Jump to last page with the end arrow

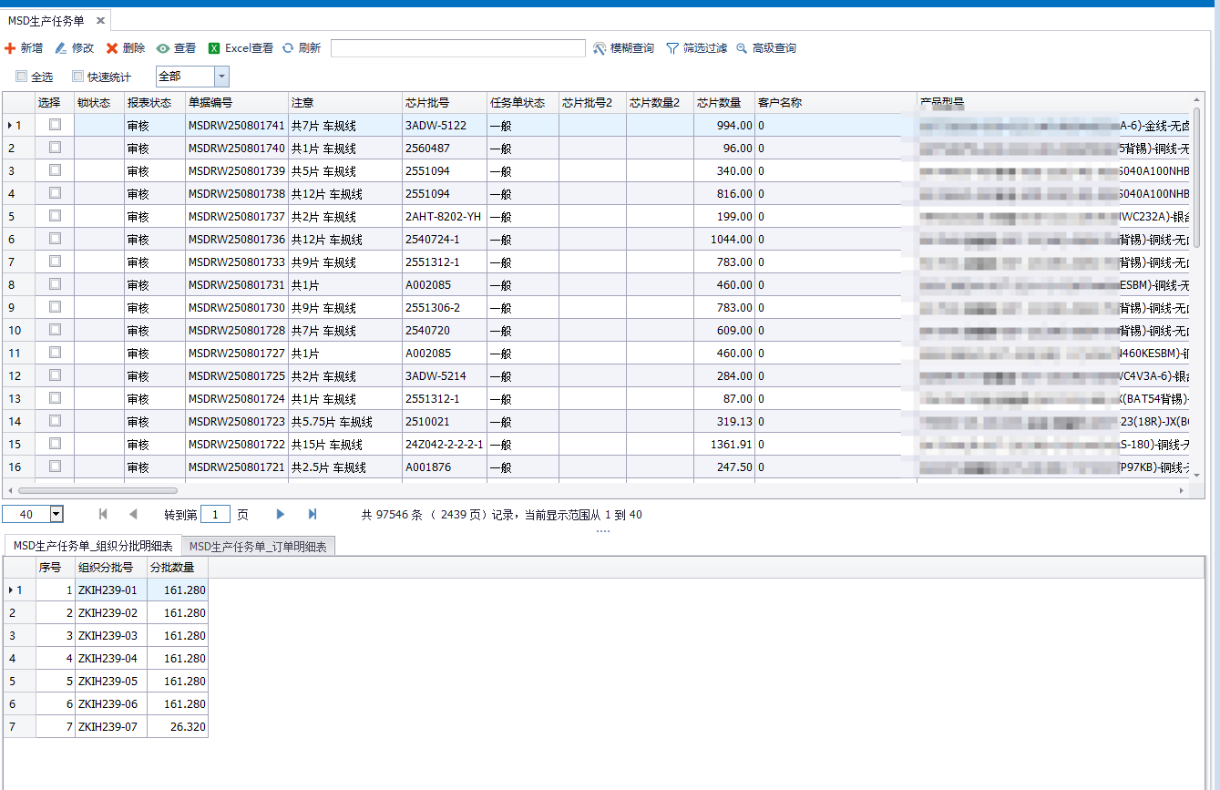click(x=313, y=514)
